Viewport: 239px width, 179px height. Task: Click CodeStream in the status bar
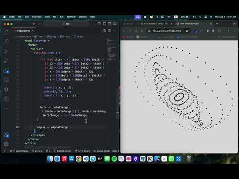62,151
